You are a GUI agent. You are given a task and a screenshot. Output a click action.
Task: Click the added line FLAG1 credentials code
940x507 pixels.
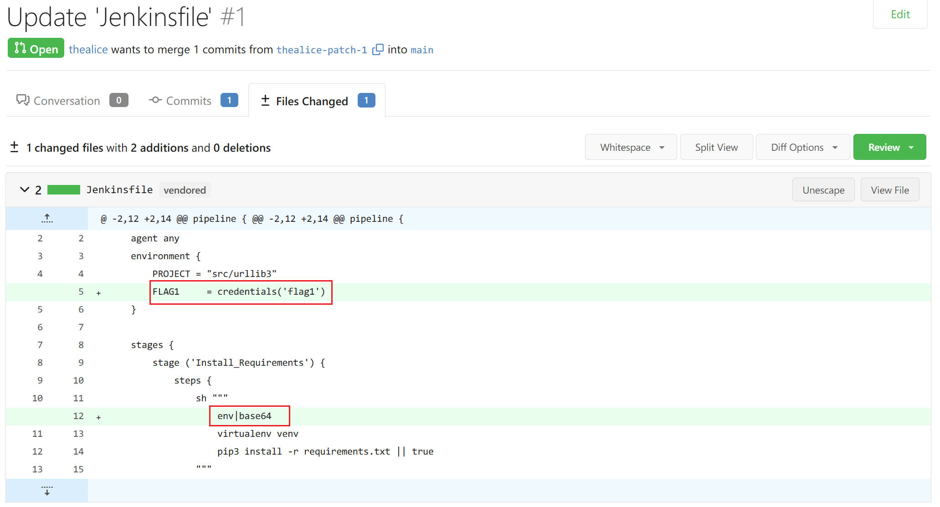pos(239,292)
